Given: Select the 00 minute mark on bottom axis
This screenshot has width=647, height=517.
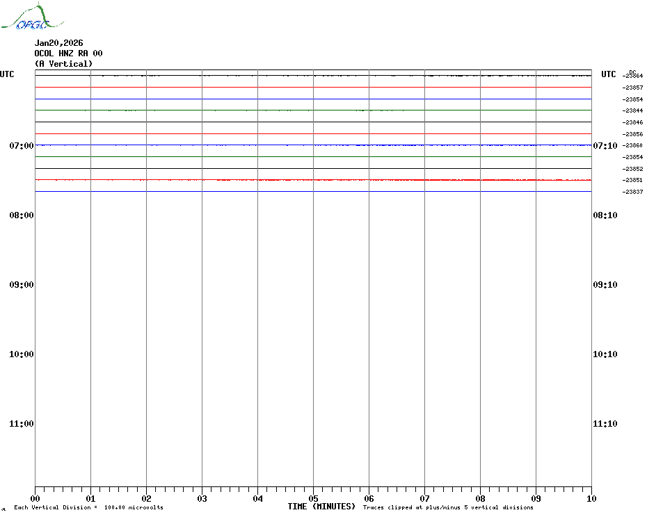Looking at the screenshot, I should pyautogui.click(x=35, y=498).
